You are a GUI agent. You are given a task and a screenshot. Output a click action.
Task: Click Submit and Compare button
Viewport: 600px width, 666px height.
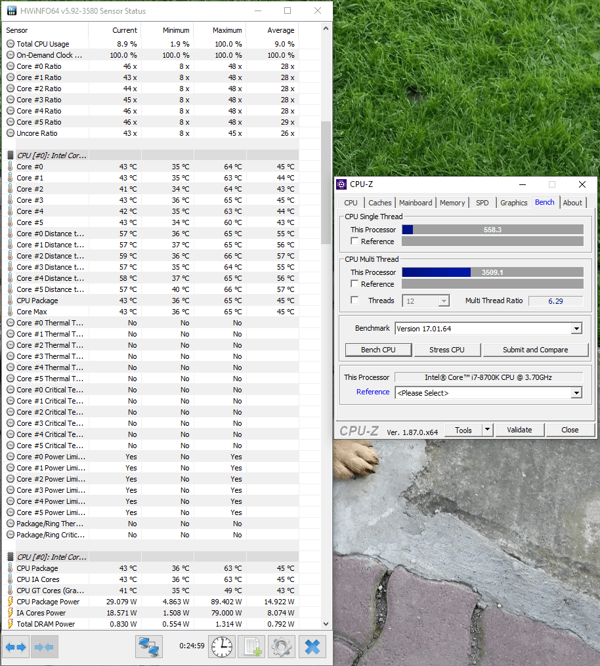pyautogui.click(x=535, y=350)
